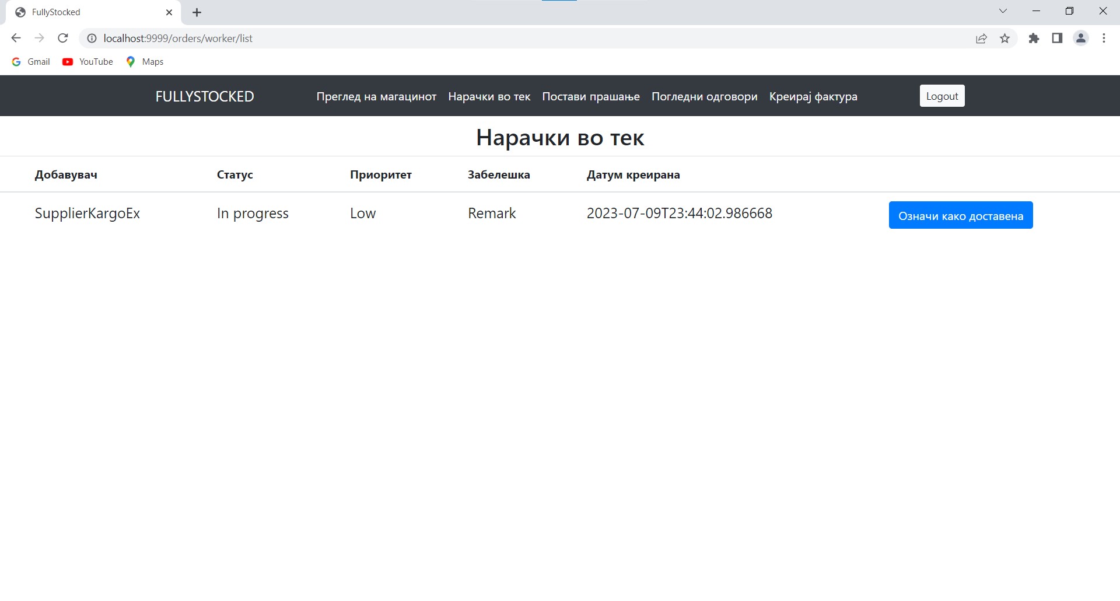Image resolution: width=1120 pixels, height=601 pixels.
Task: Open Chrome three-dot menu
Action: pyautogui.click(x=1104, y=39)
